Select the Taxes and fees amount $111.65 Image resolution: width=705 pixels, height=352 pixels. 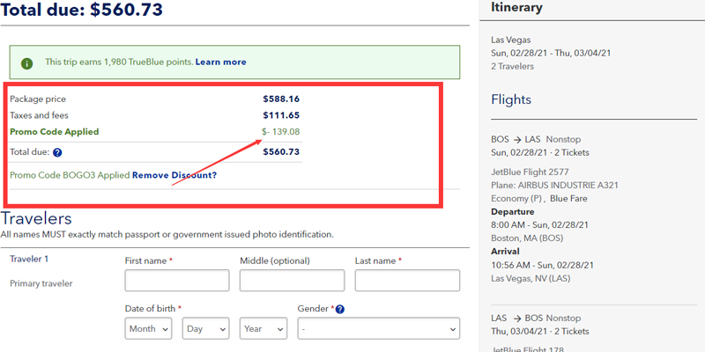coord(281,115)
